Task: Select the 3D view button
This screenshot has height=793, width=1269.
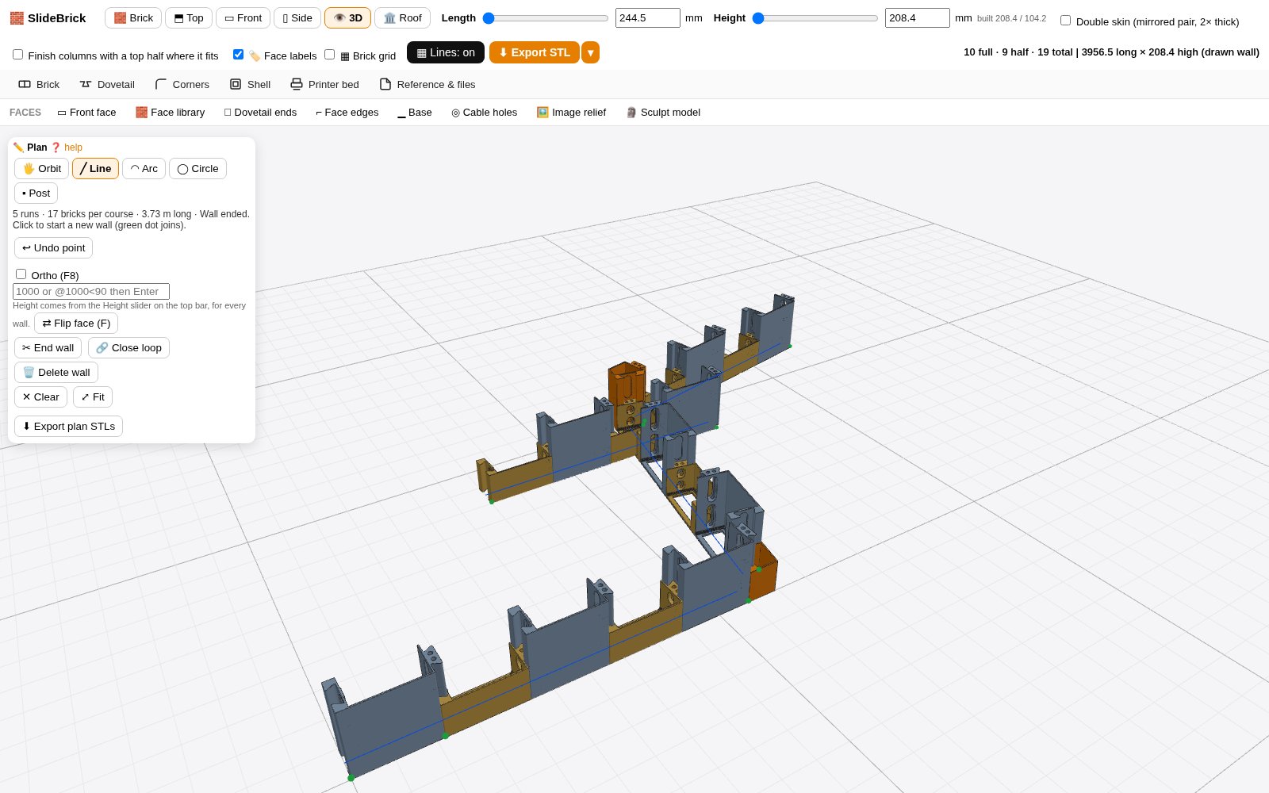Action: [347, 17]
